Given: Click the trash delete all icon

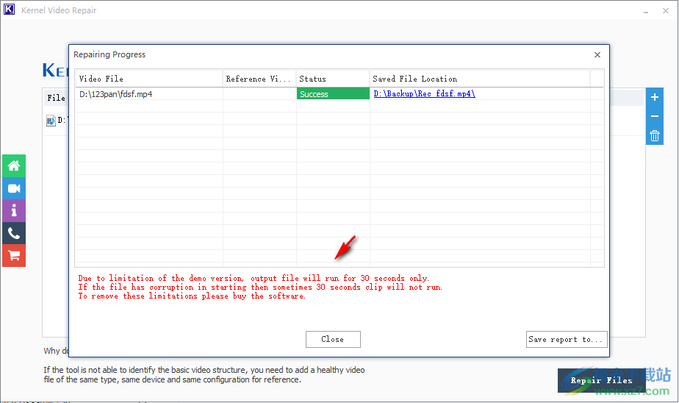Looking at the screenshot, I should (655, 135).
